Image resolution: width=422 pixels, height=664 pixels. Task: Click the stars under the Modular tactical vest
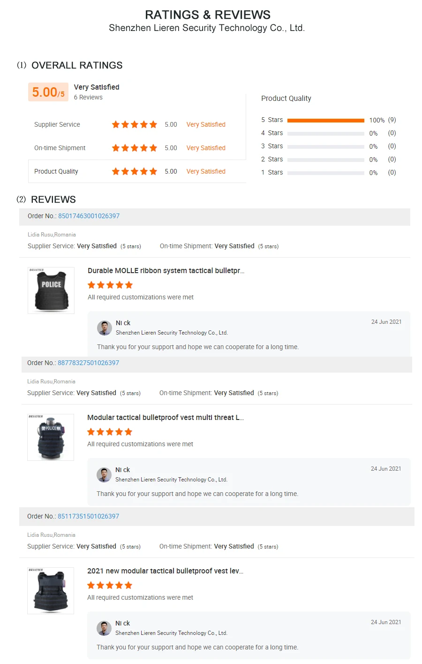coord(110,432)
